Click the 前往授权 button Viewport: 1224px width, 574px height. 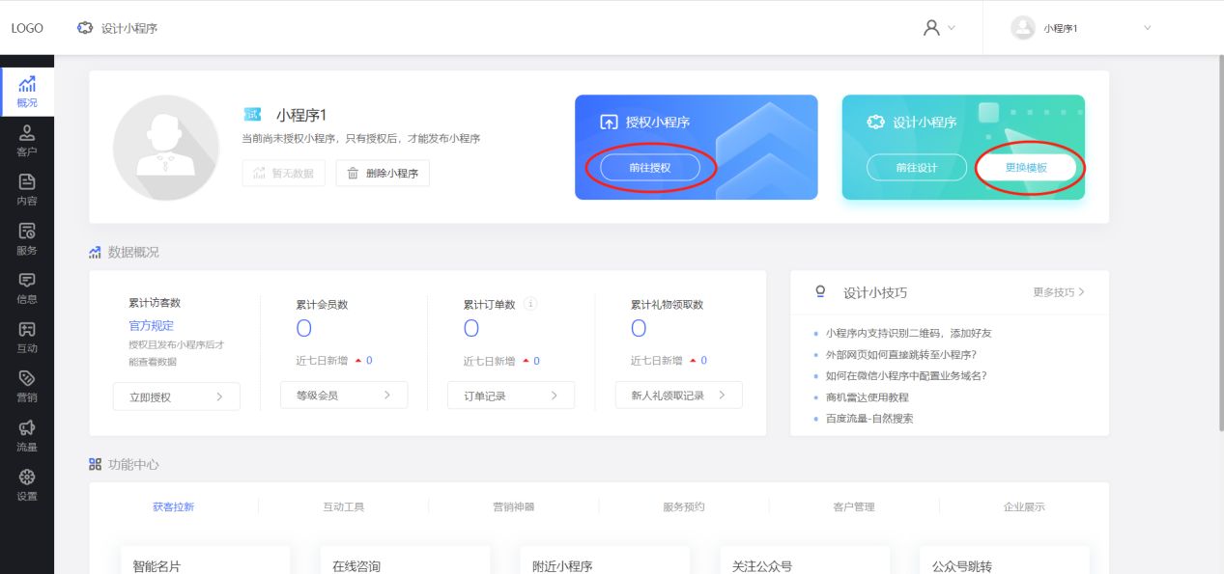(650, 167)
